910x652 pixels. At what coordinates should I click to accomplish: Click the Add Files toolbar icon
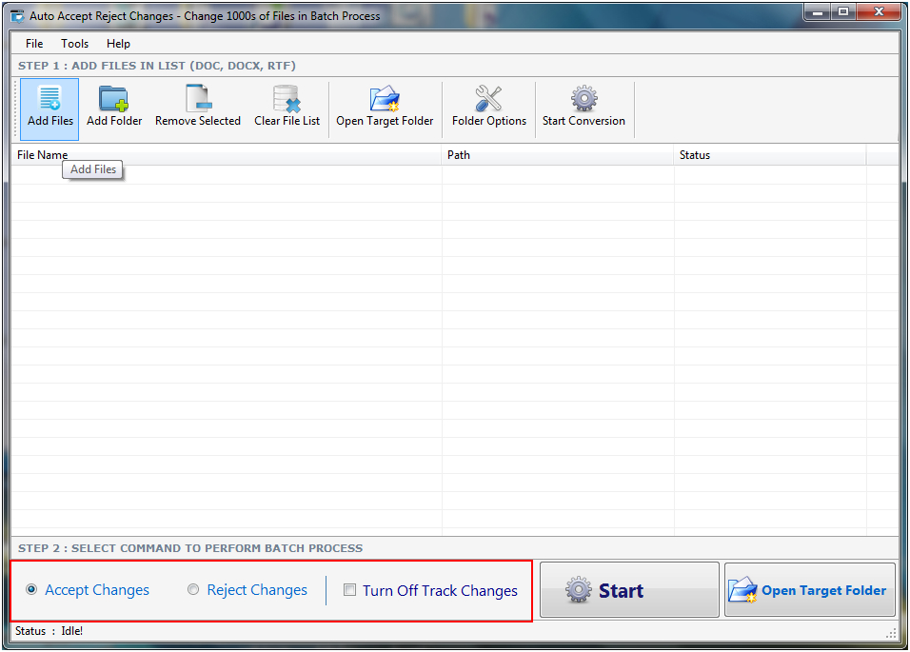(49, 99)
